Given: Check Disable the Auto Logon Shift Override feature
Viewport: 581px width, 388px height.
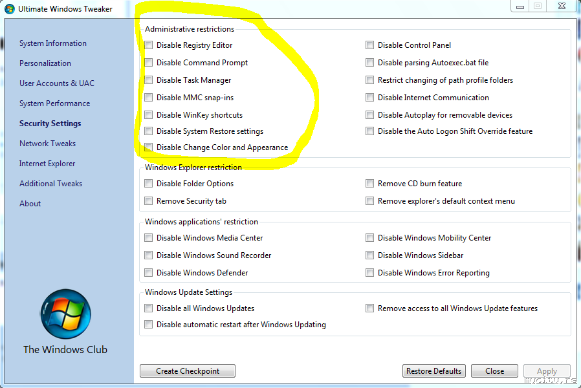Looking at the screenshot, I should point(370,131).
